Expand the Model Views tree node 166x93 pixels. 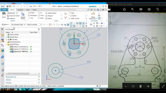pos(6,37)
